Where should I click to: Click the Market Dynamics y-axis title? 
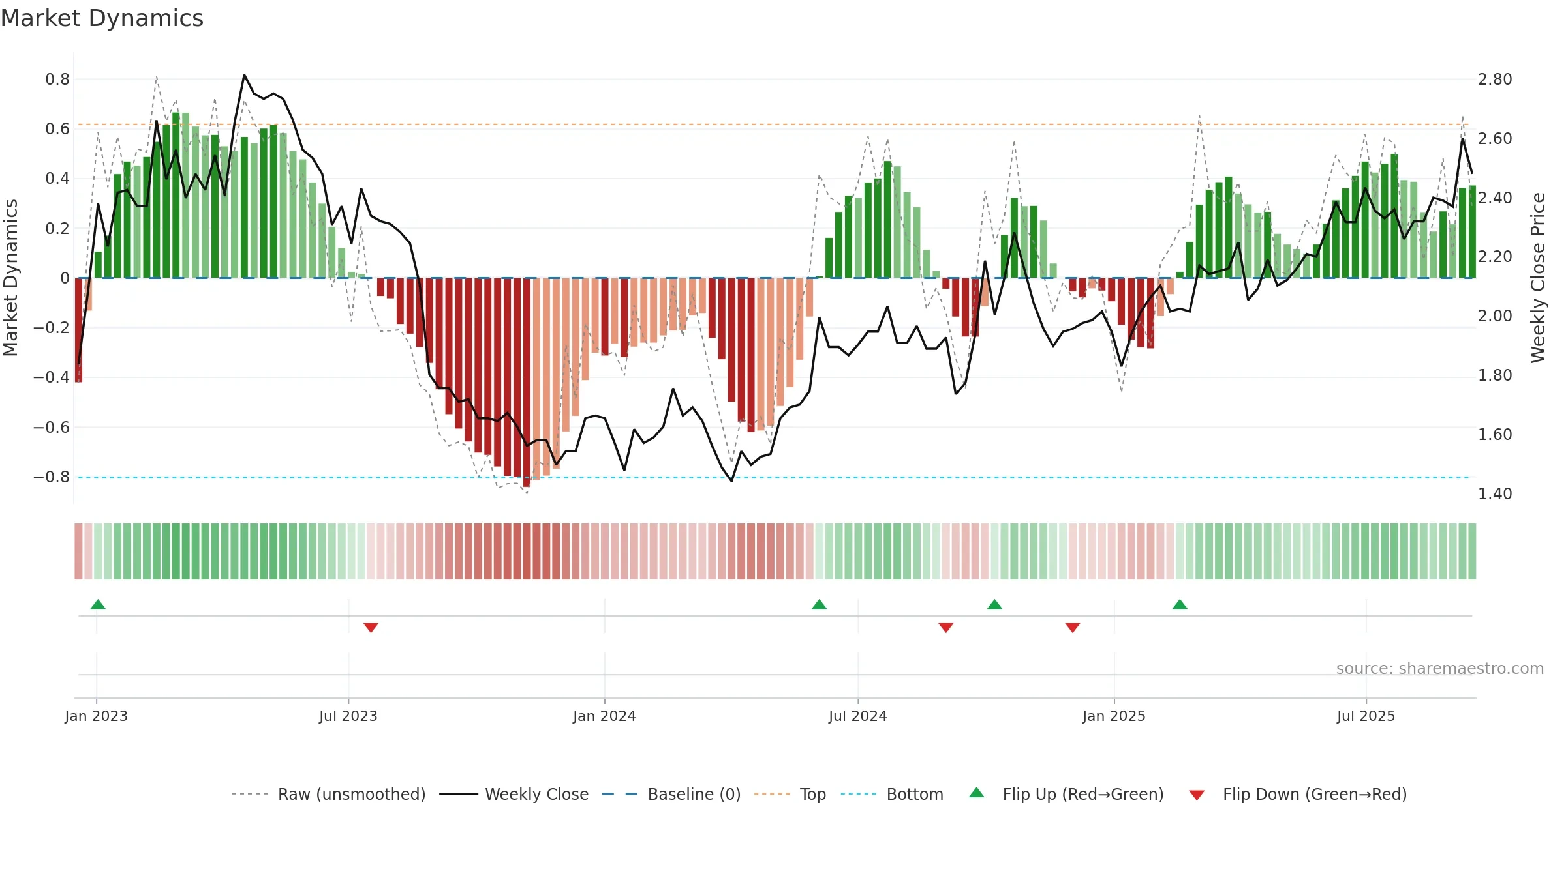click(10, 278)
